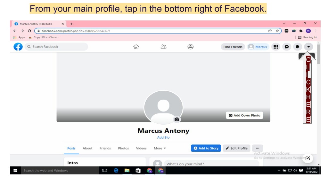Open File Explorer from the taskbar
The height and width of the screenshot is (184, 328).
point(127,171)
